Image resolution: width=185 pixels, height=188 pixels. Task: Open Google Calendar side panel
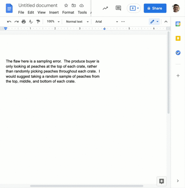178,24
